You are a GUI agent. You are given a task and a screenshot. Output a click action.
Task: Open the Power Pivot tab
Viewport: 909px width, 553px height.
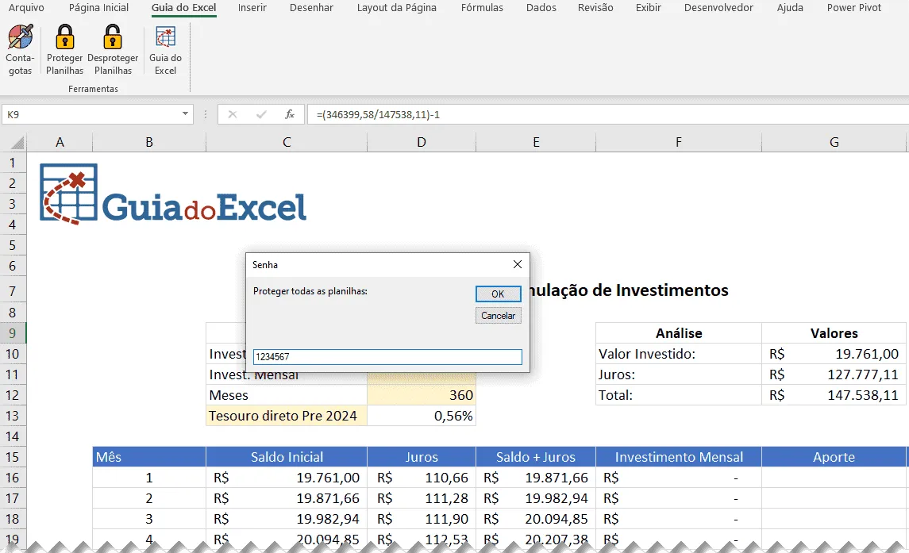854,7
